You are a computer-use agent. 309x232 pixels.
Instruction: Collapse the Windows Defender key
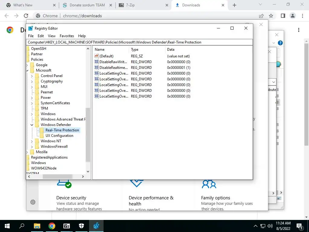[32, 125]
